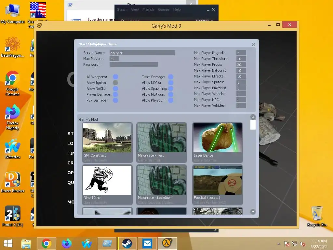Open the Help menu in Steam window

coord(177,9)
